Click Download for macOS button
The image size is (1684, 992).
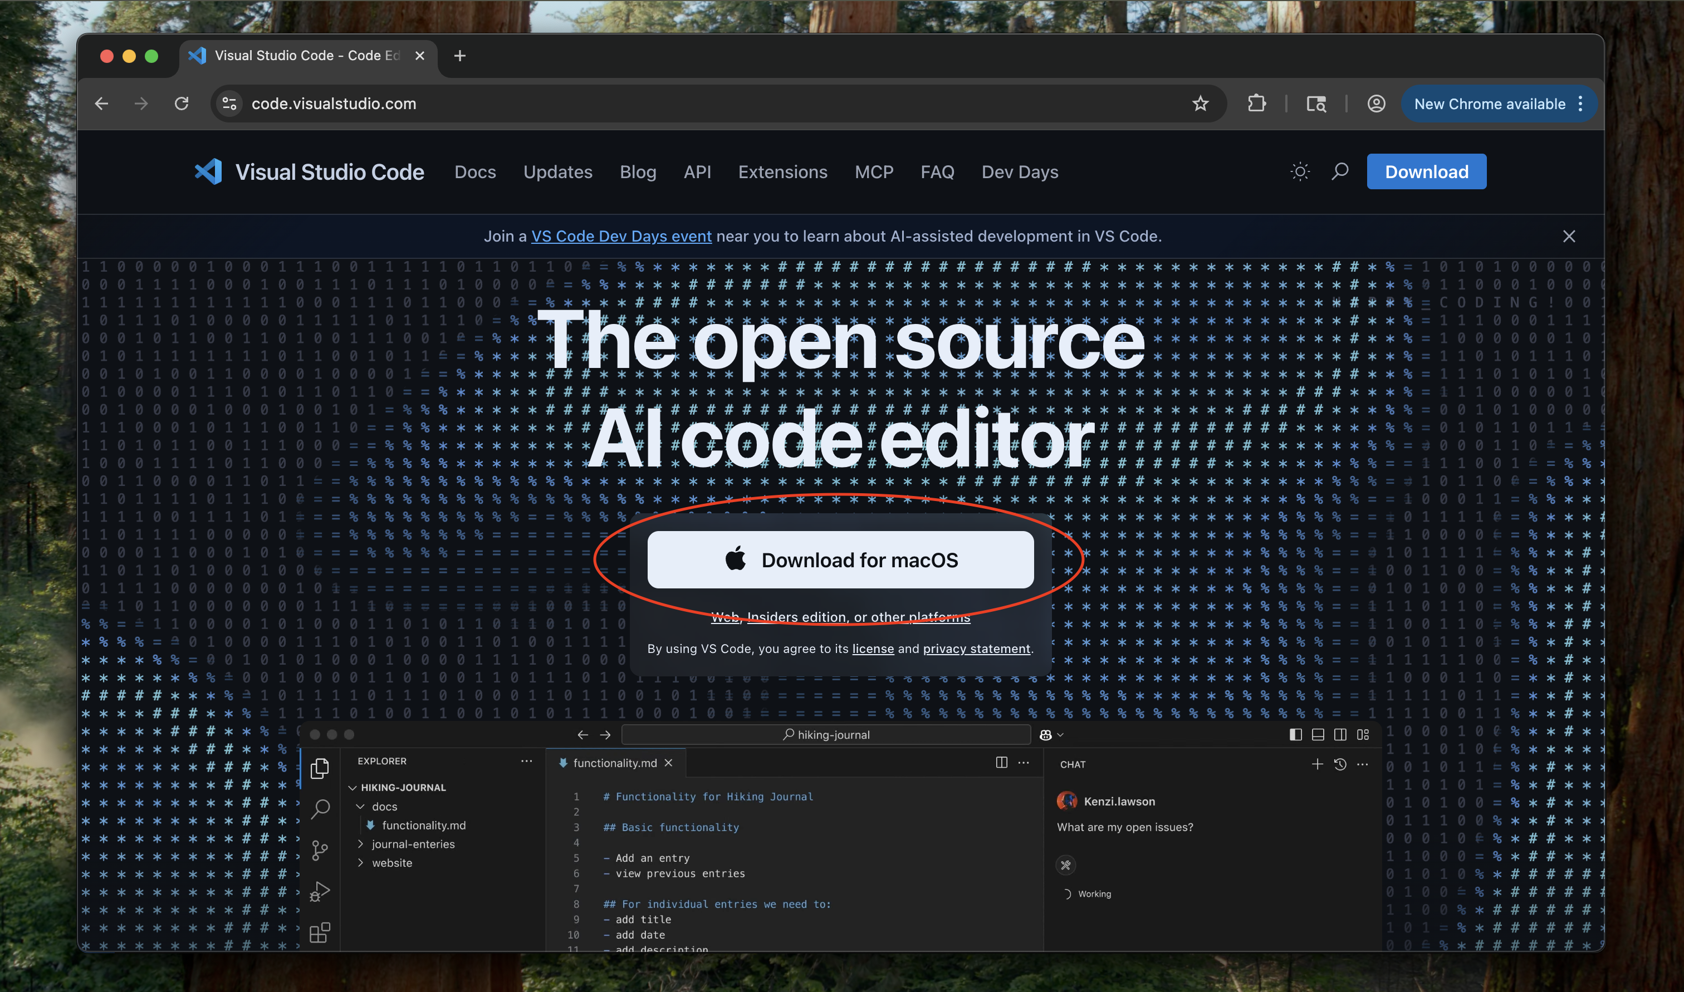pos(840,559)
